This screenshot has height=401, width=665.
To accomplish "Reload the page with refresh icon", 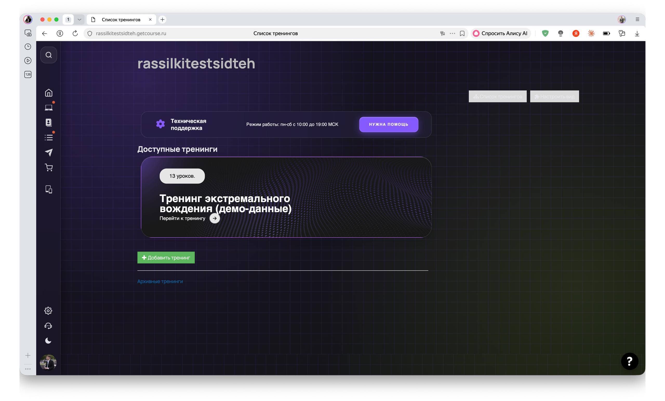I will [75, 34].
